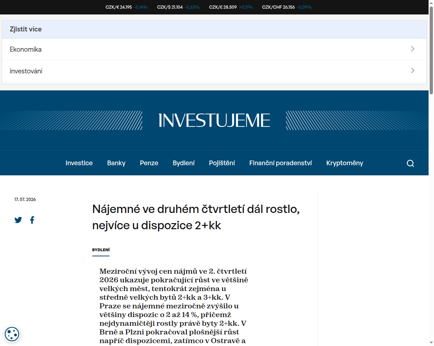This screenshot has width=434, height=346.
Task: Open the Investice menu section
Action: tap(79, 163)
